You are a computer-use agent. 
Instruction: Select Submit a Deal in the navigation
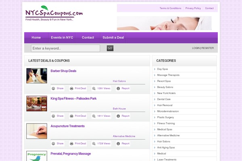click(x=113, y=37)
